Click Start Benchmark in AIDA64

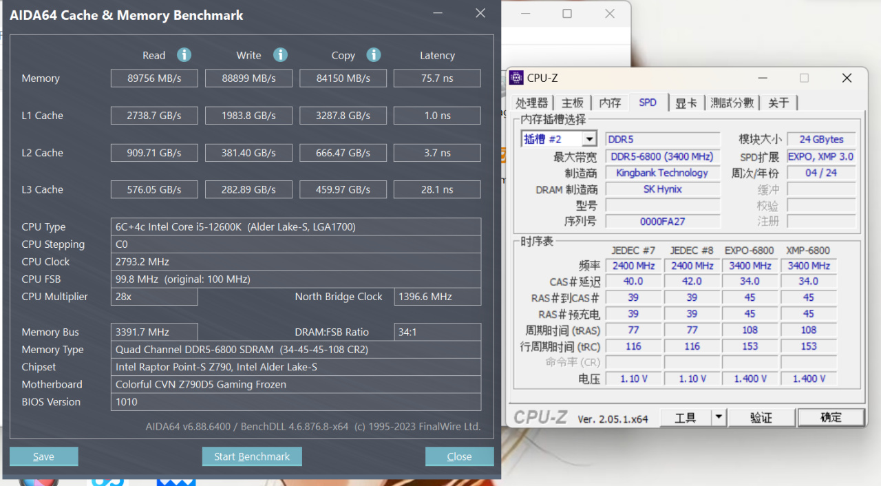[x=252, y=456]
